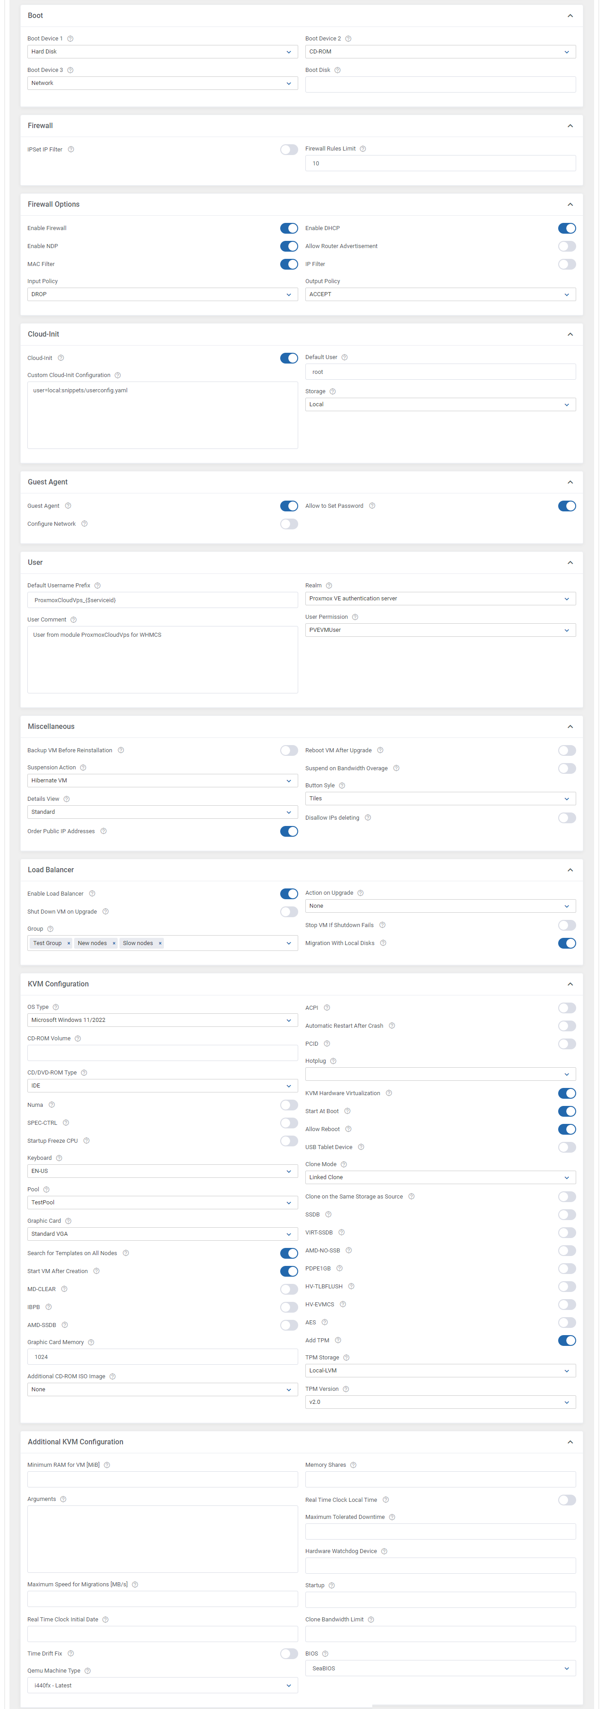604x1709 pixels.
Task: Click help icon beside IPSet IP Filter
Action: click(x=71, y=149)
